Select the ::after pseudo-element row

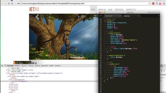[13, 91]
